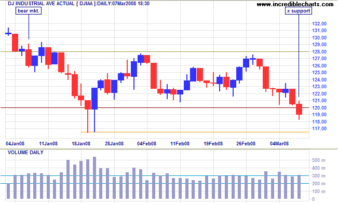Click the 125.00 price axis label
Image resolution: width=338 pixels, height=205 pixels.
319,73
